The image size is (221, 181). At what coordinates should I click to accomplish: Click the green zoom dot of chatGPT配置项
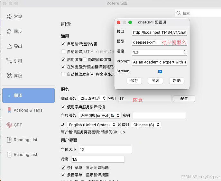pyautogui.click(x=130, y=22)
